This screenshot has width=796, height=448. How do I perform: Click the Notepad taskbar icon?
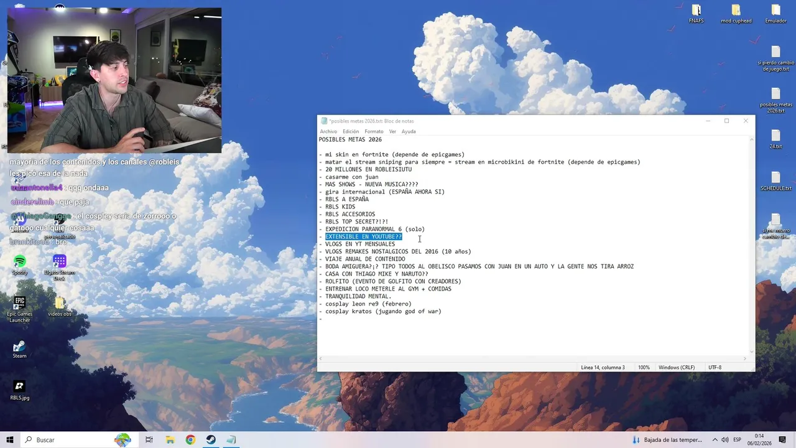[231, 439]
